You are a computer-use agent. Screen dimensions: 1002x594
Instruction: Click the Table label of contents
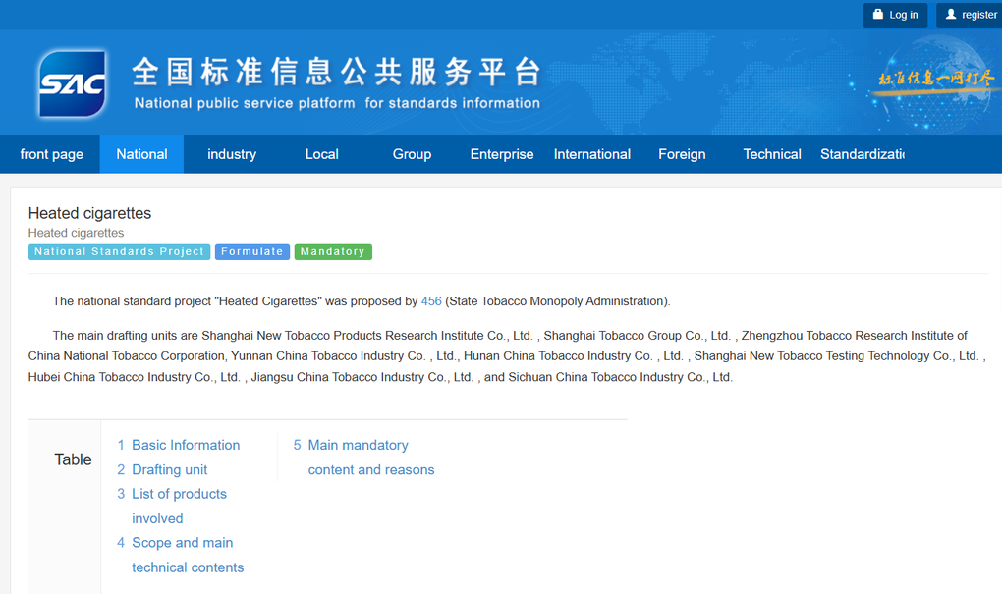click(73, 459)
